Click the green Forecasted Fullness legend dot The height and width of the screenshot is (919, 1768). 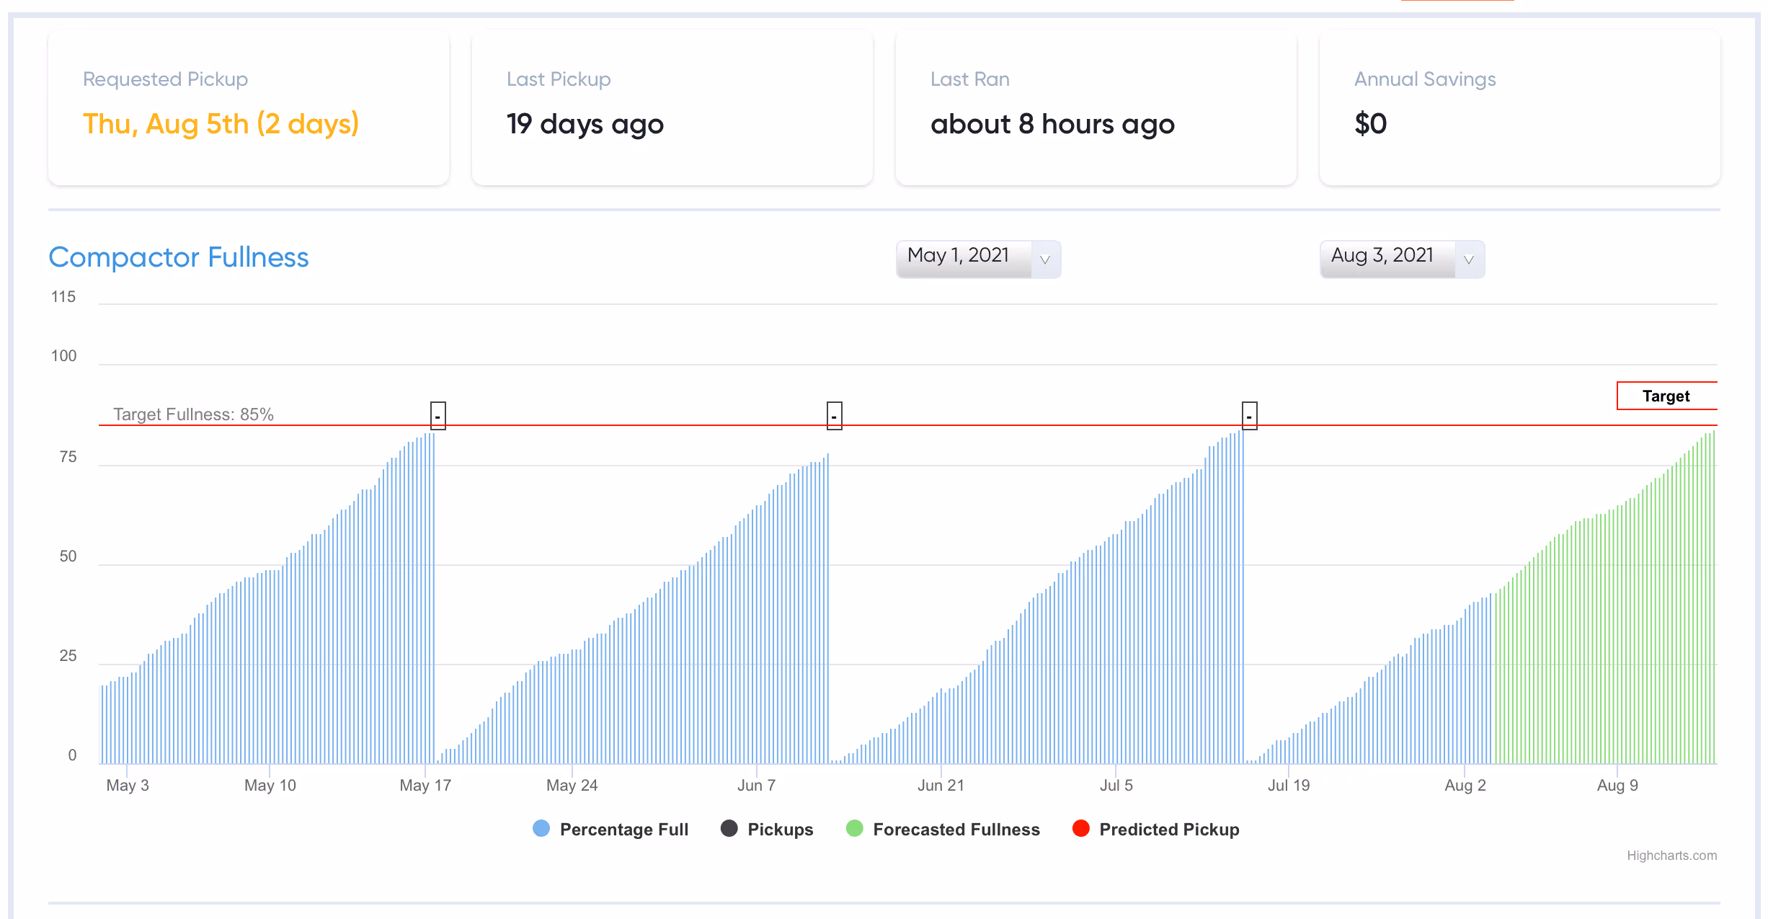pos(855,828)
